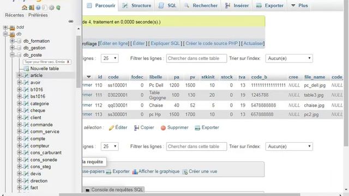Sort by the libelle column header
Image resolution: width=349 pixels, height=196 pixels.
[x=155, y=77]
